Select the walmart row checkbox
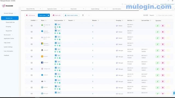The image size is (175, 98). [x=27, y=88]
